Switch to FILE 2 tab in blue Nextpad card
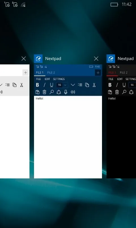This screenshot has width=136, height=228. (x=51, y=73)
